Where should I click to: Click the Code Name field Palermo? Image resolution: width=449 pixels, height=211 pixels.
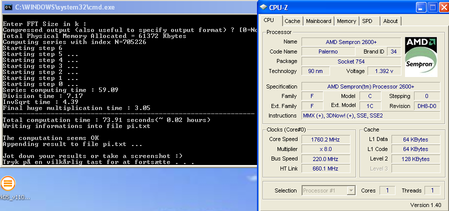coord(328,51)
